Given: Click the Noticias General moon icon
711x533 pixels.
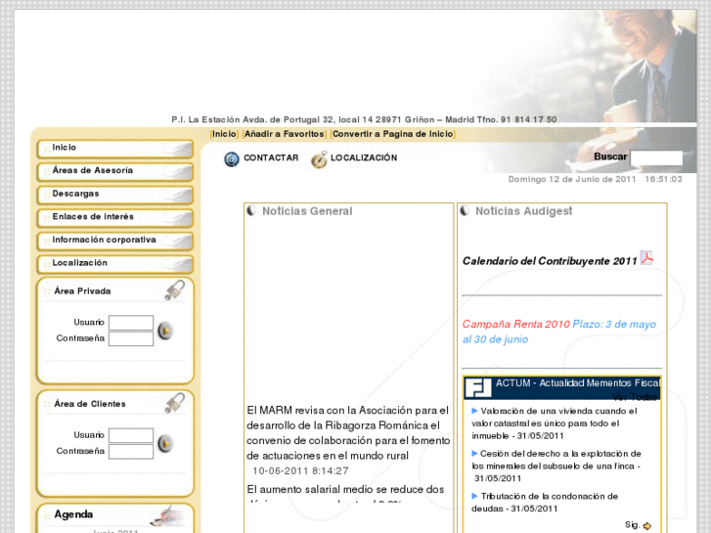Looking at the screenshot, I should 251,210.
